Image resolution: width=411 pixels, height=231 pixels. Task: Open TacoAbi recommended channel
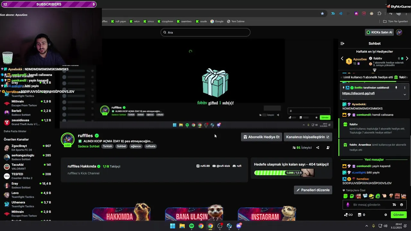point(27,167)
